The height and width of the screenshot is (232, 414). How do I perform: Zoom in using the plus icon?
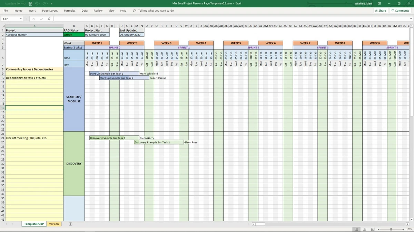coord(403,229)
